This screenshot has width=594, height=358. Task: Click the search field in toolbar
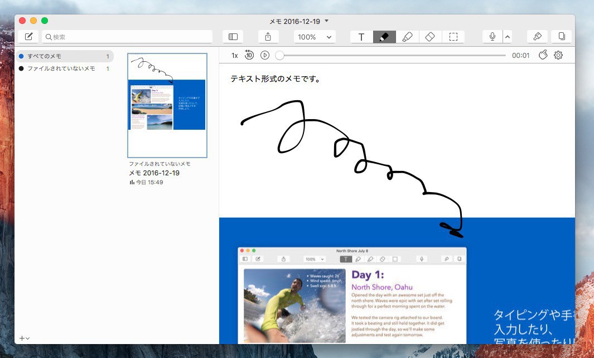(x=128, y=37)
